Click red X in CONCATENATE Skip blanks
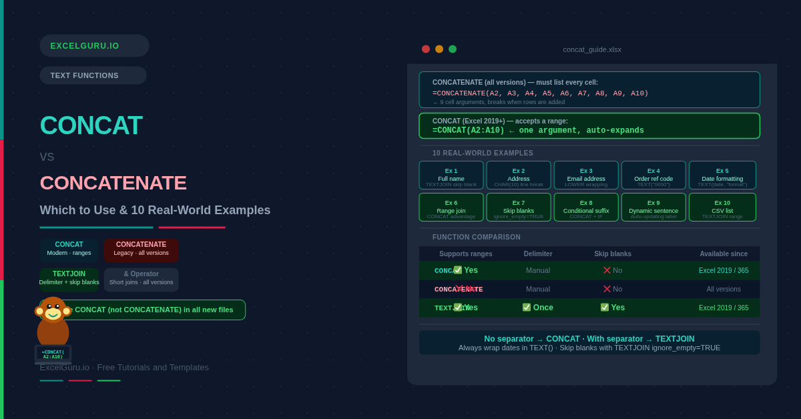Screen dimensions: 801x419 607,289
